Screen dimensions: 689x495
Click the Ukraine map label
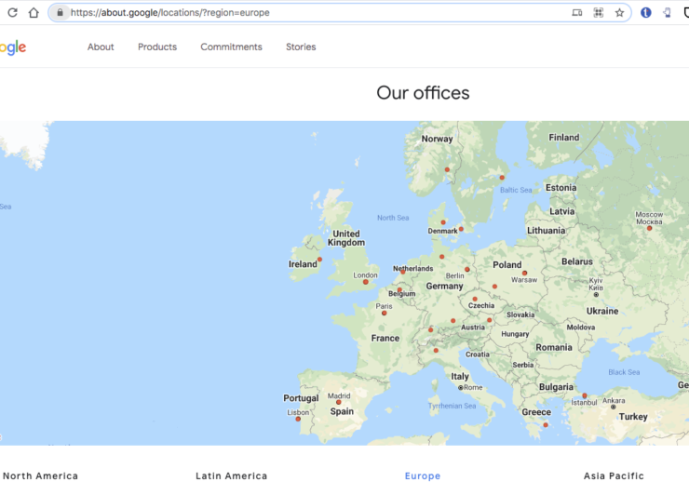(602, 311)
